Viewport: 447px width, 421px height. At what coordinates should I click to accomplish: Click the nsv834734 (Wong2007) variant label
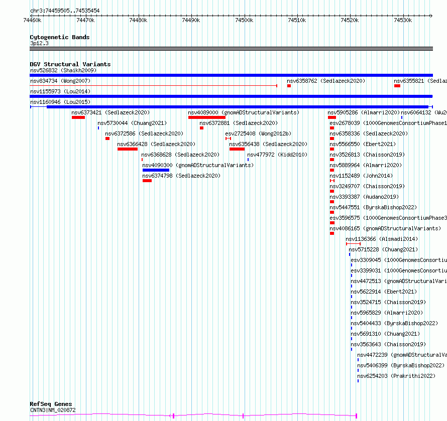coord(60,81)
